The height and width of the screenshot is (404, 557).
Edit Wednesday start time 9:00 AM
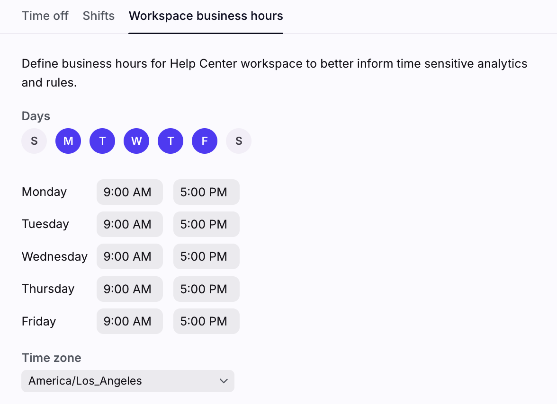pyautogui.click(x=129, y=256)
